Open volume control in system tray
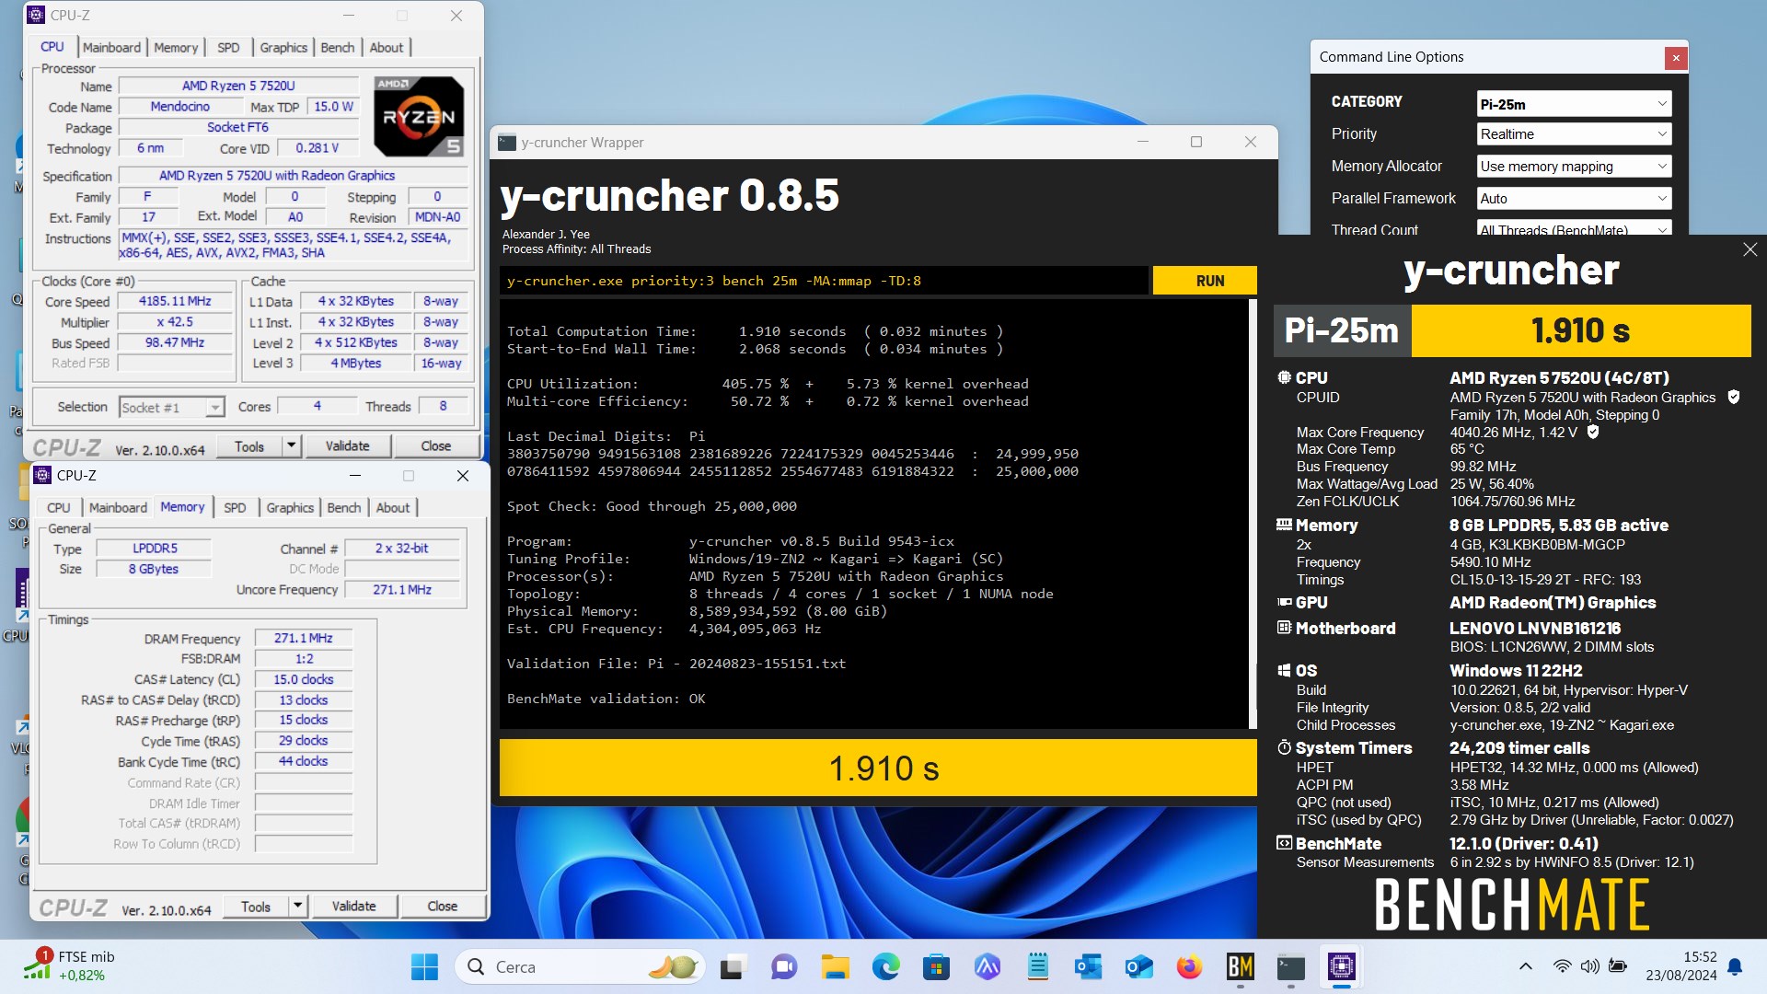 (1589, 966)
